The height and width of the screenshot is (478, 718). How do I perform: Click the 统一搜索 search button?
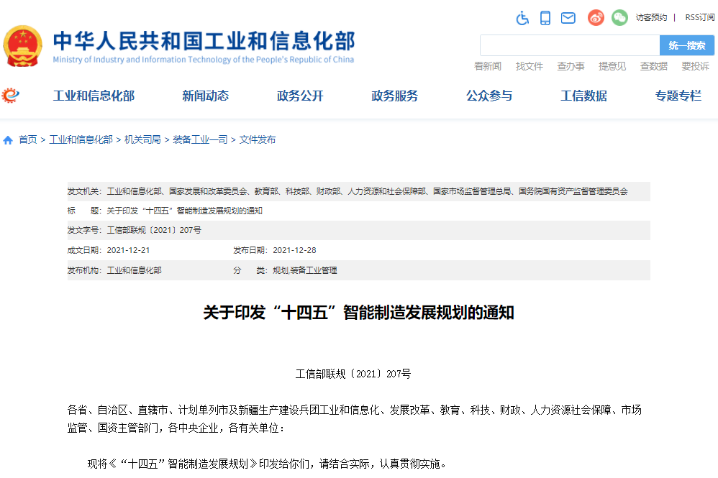[x=686, y=45]
